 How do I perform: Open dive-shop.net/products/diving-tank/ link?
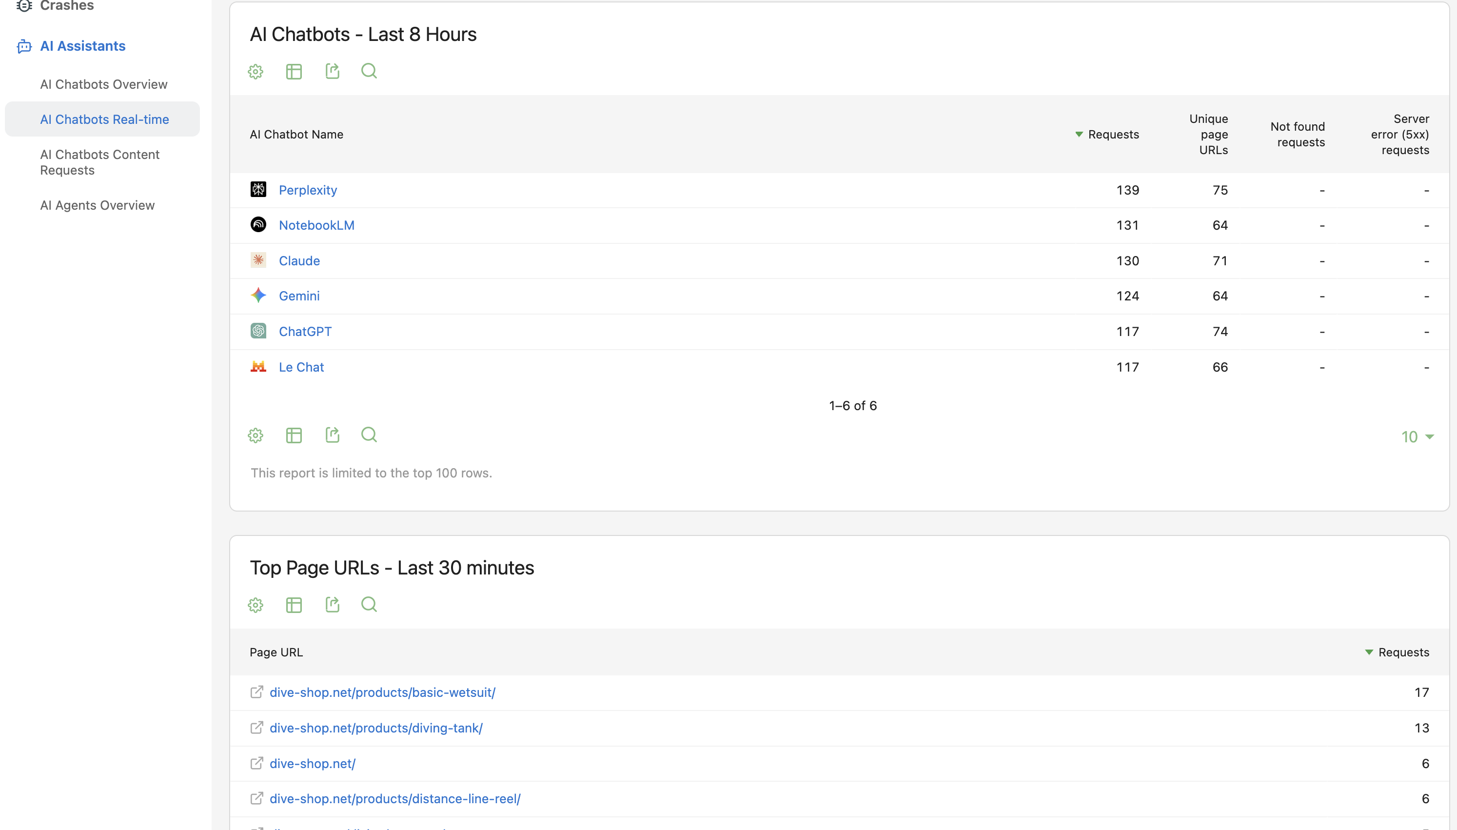pyautogui.click(x=376, y=728)
